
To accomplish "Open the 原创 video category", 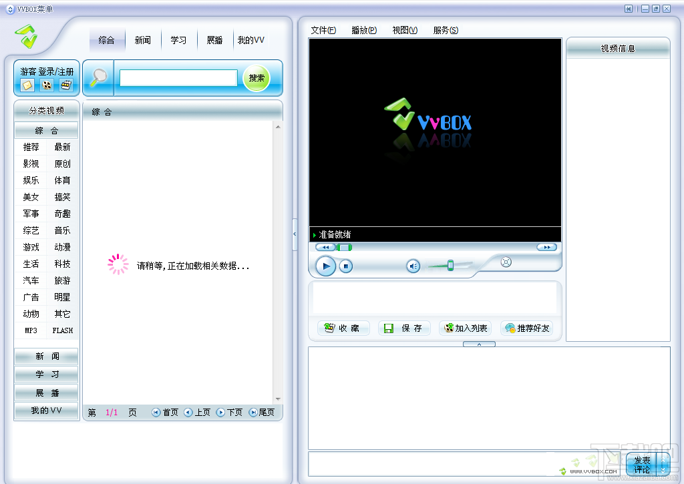I will pyautogui.click(x=62, y=164).
